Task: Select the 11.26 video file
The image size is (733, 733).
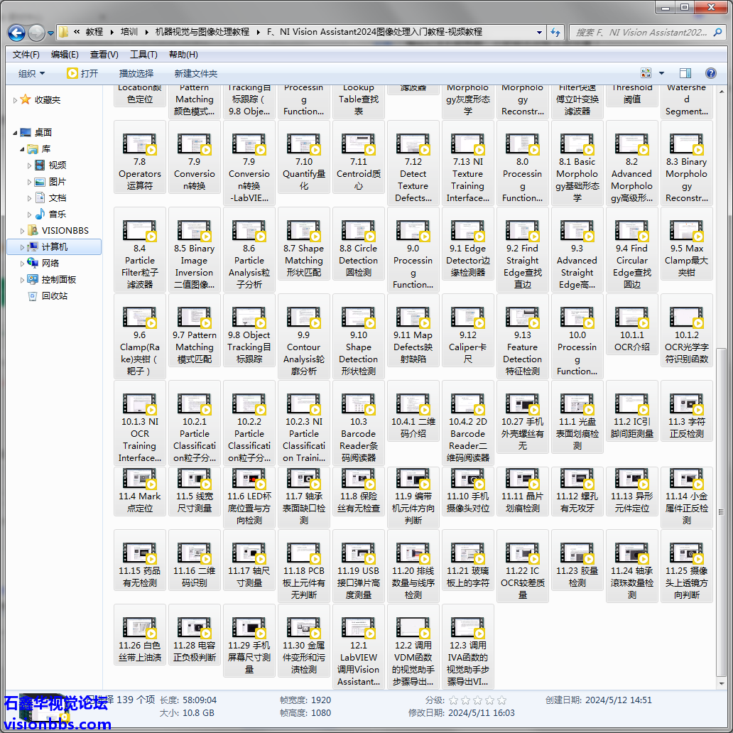Action: [139, 634]
